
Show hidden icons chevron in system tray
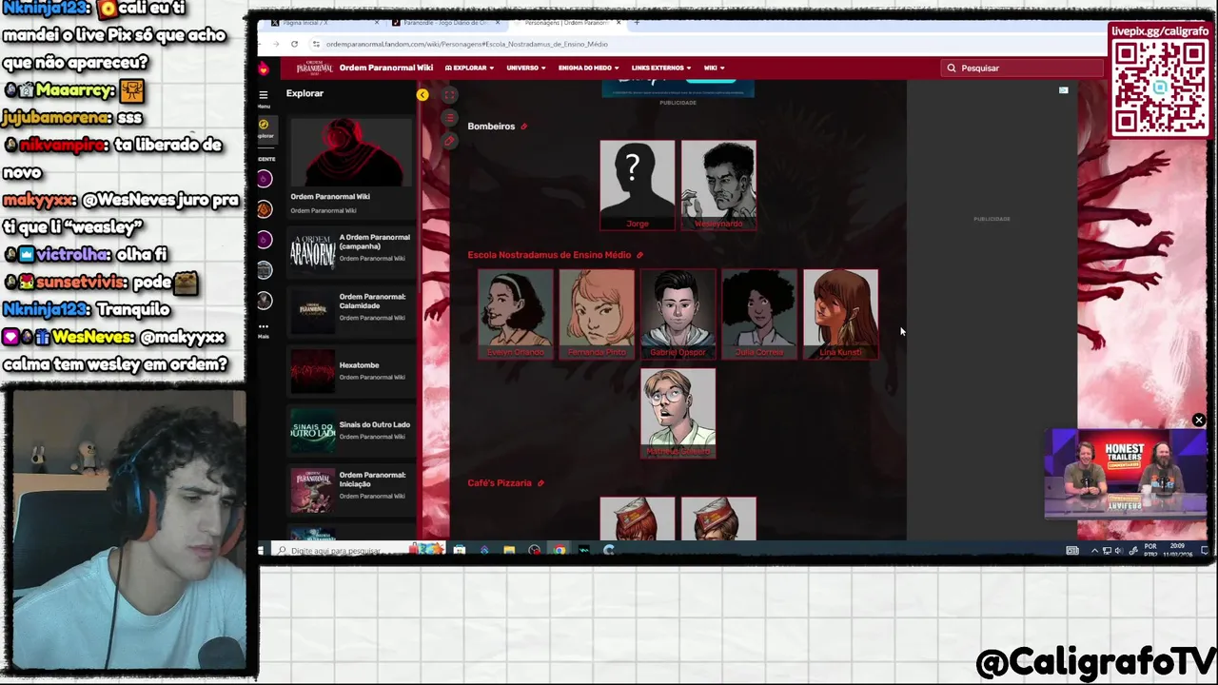coord(1094,551)
